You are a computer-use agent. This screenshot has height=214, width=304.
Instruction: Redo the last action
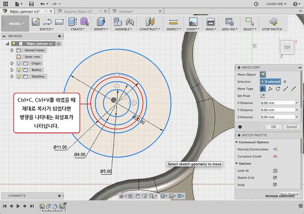pos(54,4)
